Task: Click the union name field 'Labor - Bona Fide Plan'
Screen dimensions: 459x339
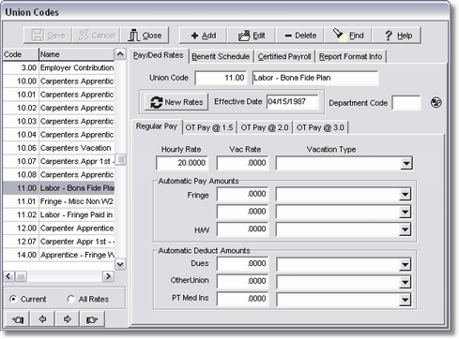Action: (315, 78)
